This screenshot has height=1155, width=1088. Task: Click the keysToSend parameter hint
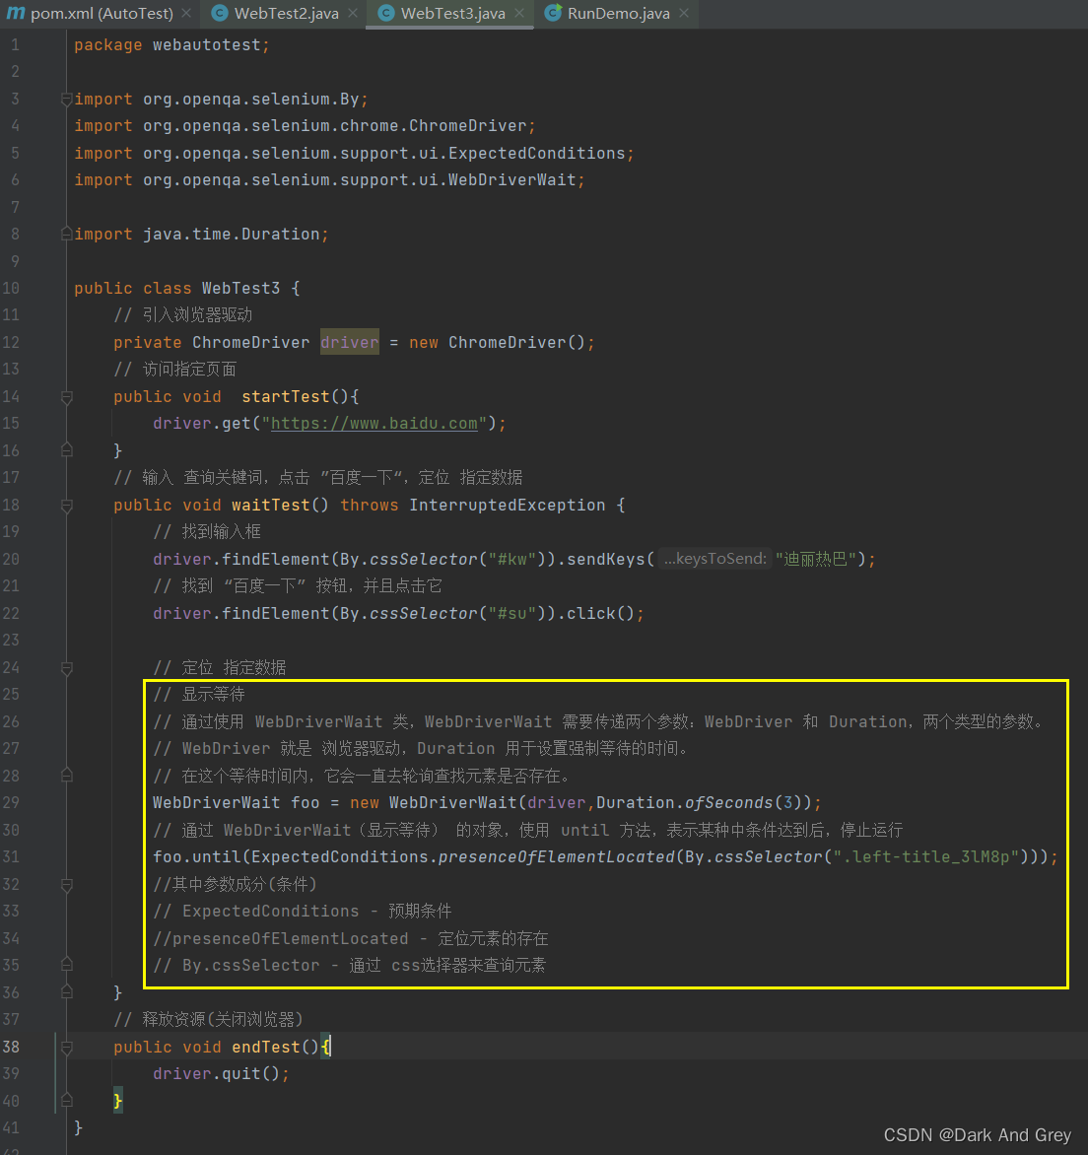tap(715, 559)
